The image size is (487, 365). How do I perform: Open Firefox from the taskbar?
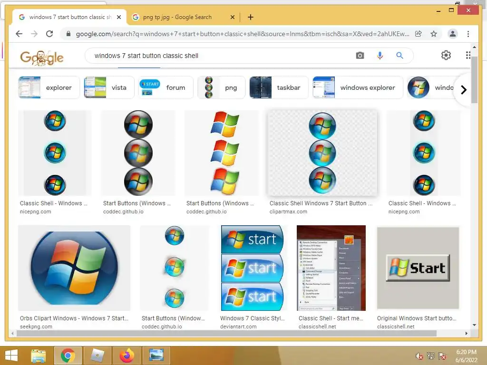(x=127, y=355)
